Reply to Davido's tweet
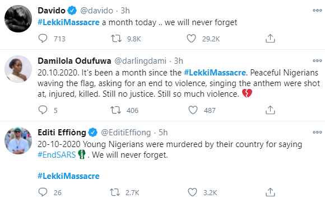325x203 pixels. click(x=43, y=38)
